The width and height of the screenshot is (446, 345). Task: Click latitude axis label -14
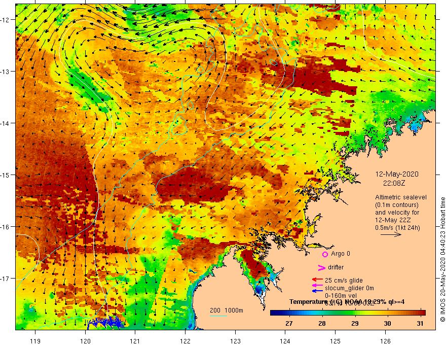(5, 123)
